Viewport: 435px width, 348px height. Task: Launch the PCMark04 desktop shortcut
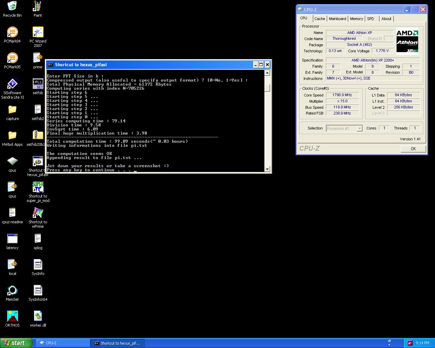point(12,32)
